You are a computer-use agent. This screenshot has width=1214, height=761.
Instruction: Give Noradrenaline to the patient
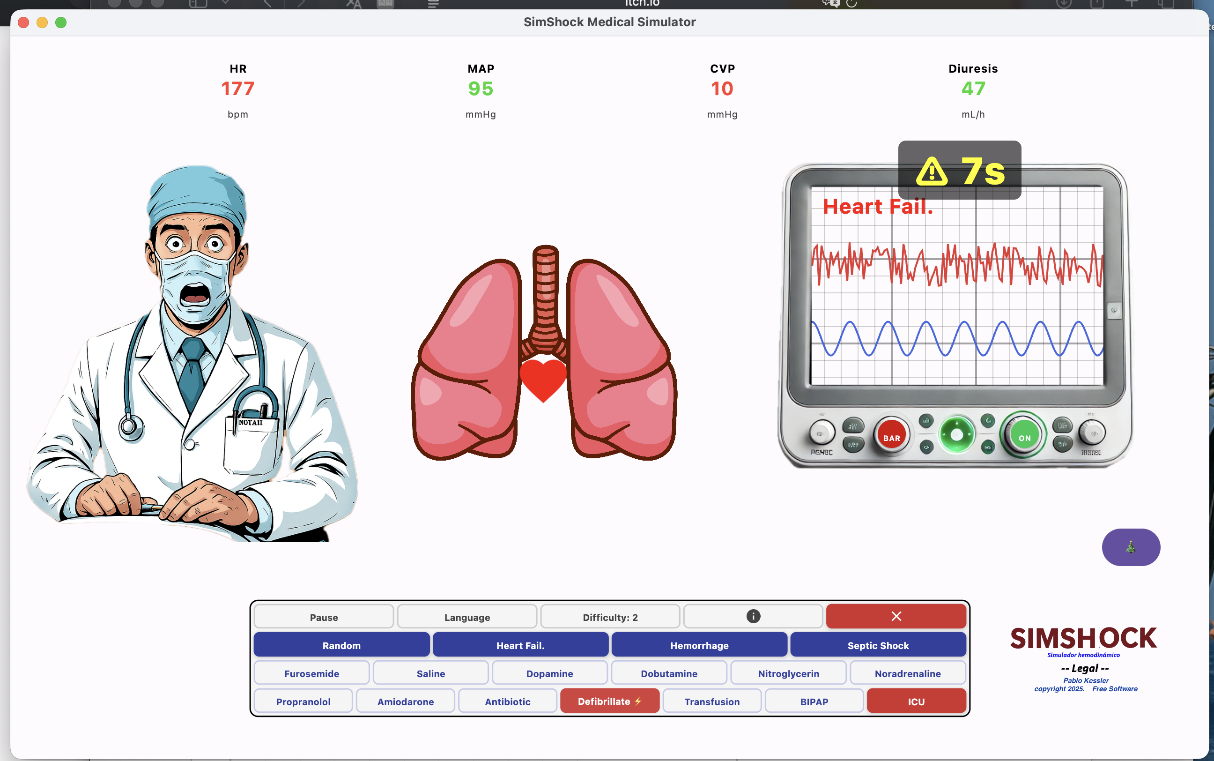click(907, 673)
